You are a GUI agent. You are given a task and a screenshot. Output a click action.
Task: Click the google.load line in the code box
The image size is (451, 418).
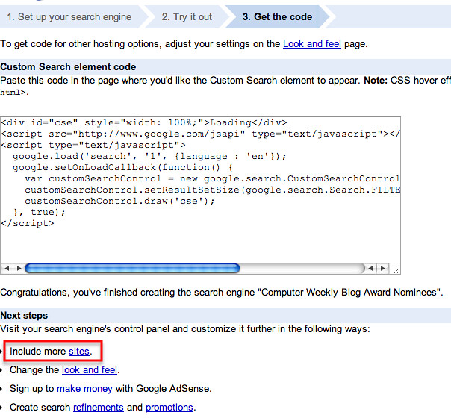[149, 156]
